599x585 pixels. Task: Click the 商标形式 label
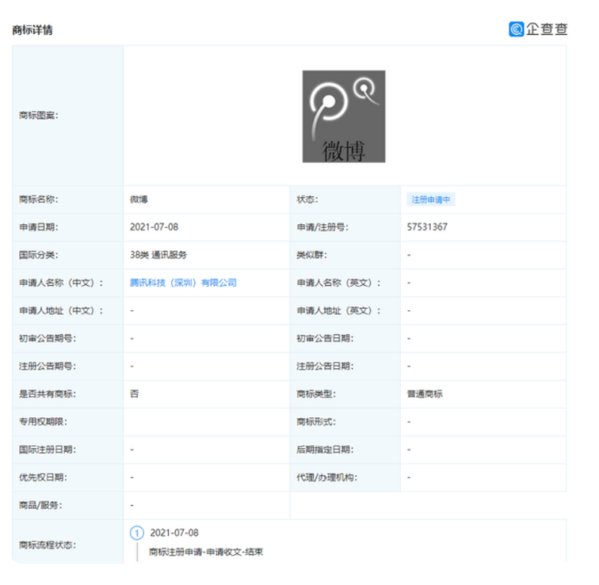[x=316, y=421]
